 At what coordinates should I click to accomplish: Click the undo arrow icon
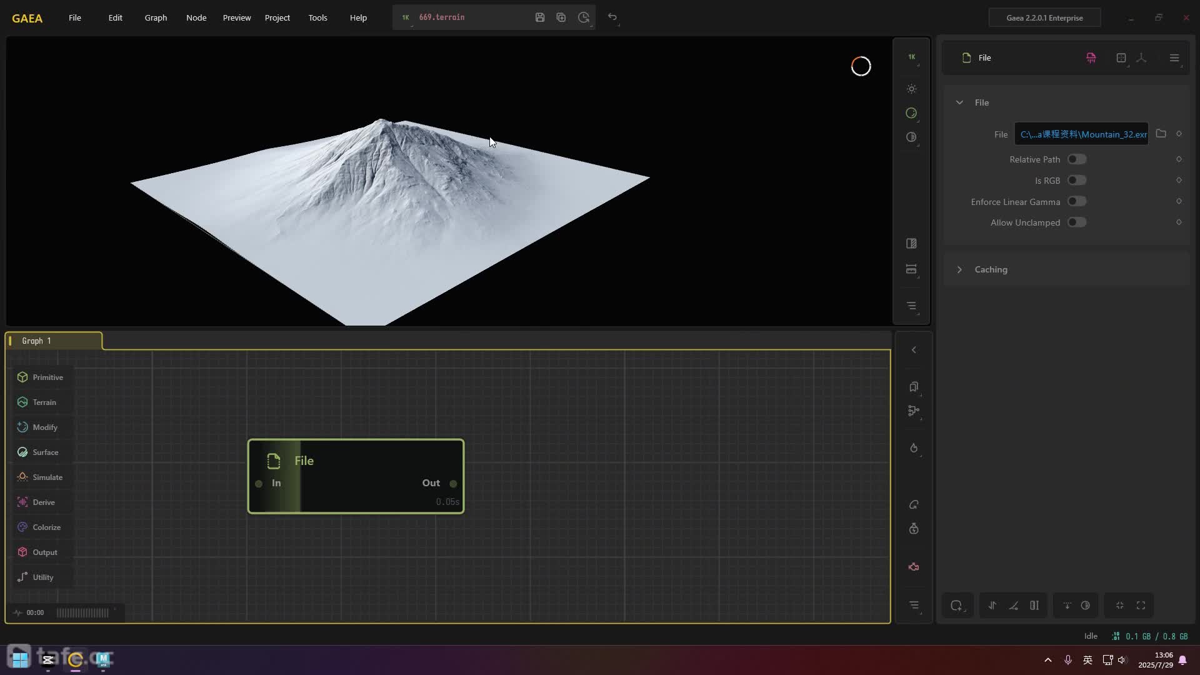[612, 17]
